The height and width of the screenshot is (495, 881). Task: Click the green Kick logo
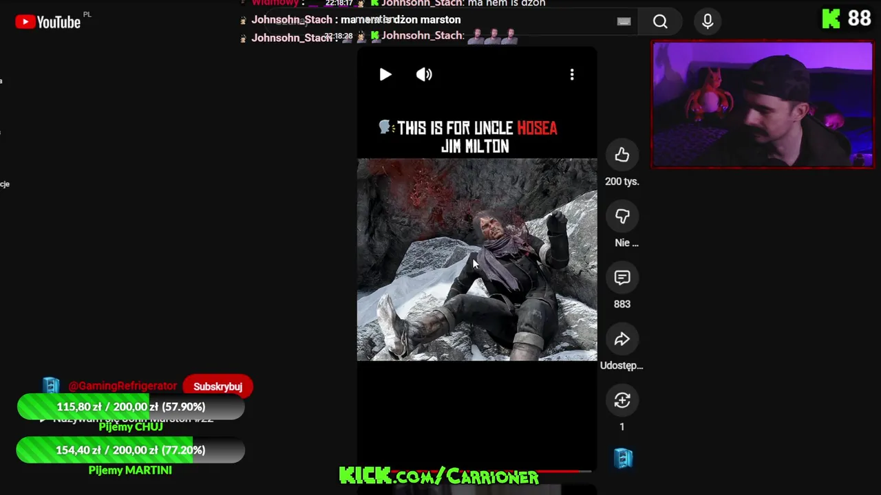831,19
